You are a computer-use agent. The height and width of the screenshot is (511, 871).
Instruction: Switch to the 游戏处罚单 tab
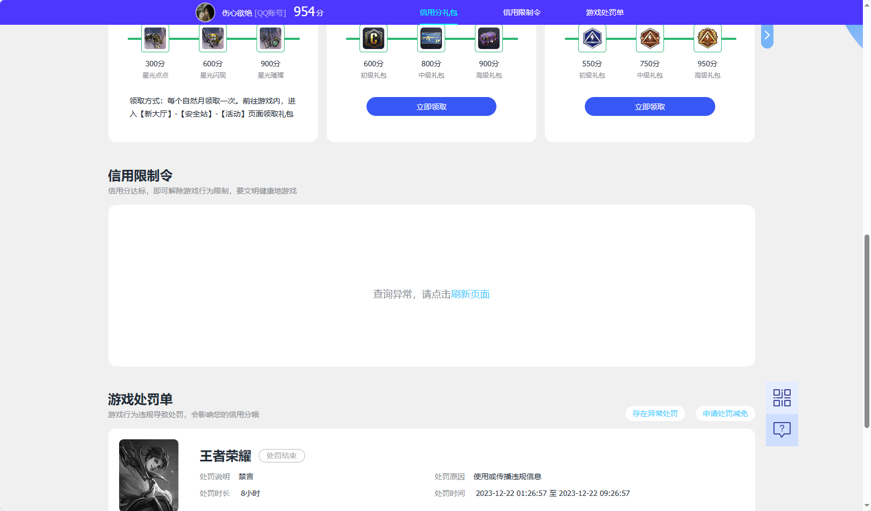click(603, 12)
